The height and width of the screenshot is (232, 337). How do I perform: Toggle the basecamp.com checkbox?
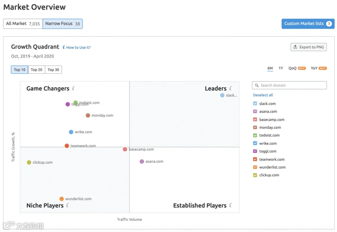pyautogui.click(x=255, y=119)
